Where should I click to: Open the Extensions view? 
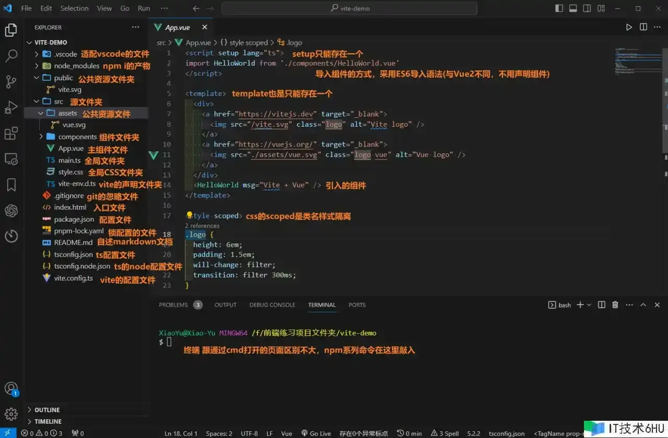coord(11,133)
